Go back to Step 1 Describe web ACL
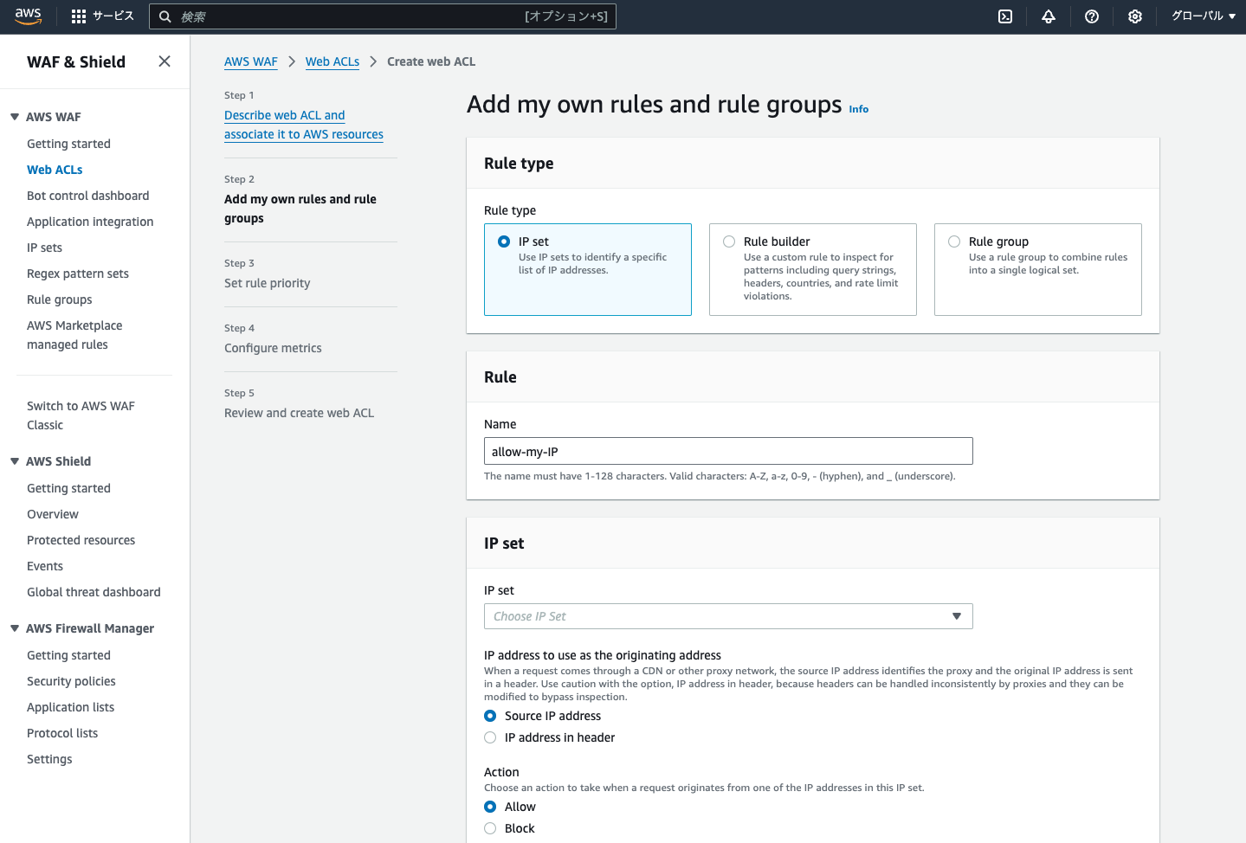 pyautogui.click(x=304, y=125)
